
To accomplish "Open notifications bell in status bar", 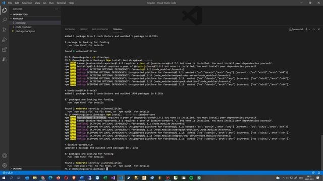I will tap(318, 173).
